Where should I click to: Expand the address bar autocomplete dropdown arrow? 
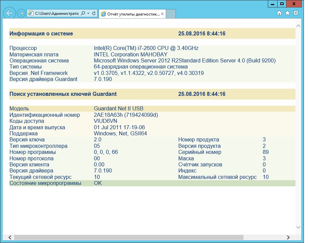[88, 13]
